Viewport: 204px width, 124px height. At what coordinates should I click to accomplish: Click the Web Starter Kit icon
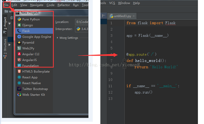pos(19,95)
